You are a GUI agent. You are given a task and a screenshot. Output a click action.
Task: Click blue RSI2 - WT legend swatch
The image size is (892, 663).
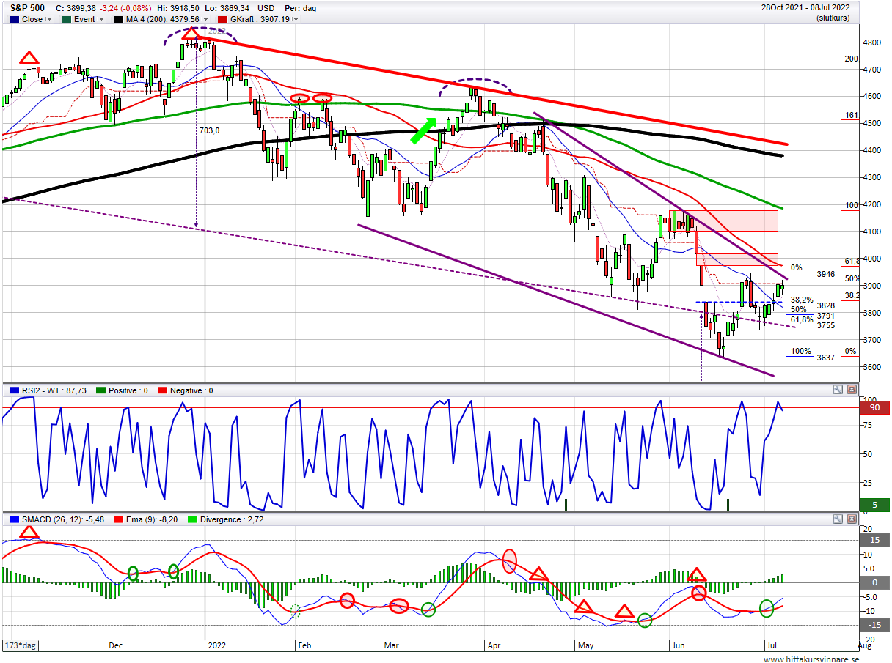click(14, 390)
